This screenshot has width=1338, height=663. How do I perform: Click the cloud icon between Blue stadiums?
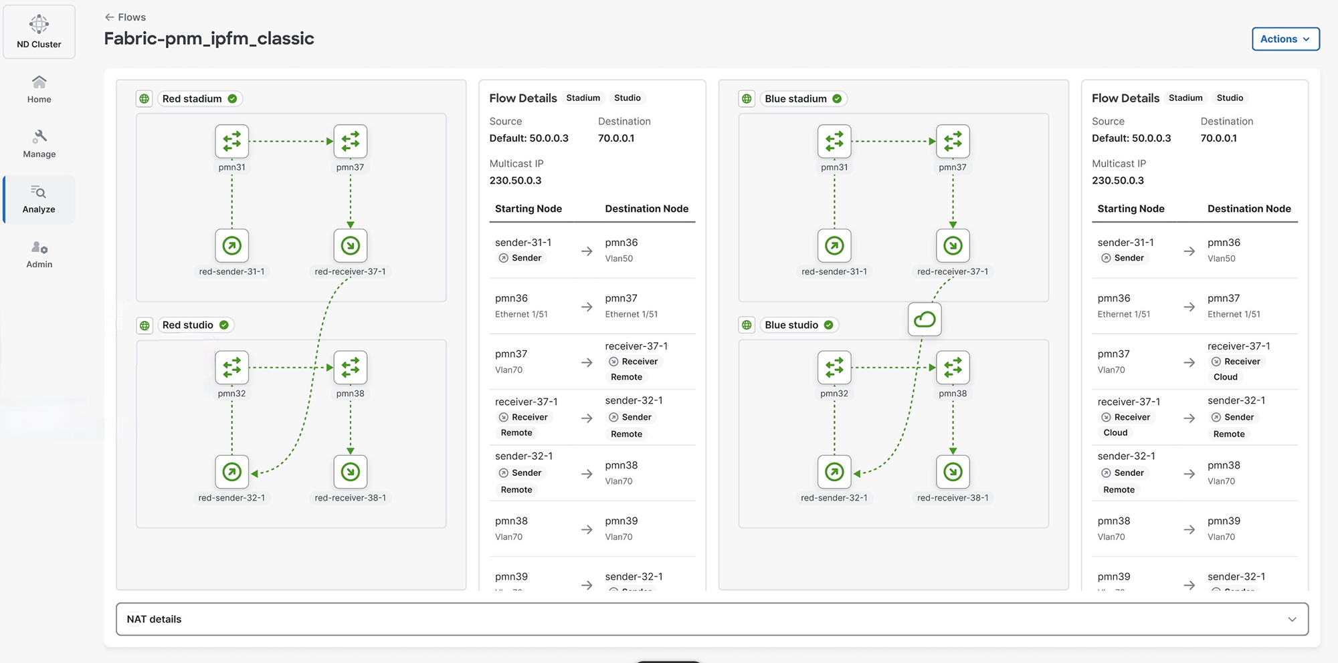point(925,319)
